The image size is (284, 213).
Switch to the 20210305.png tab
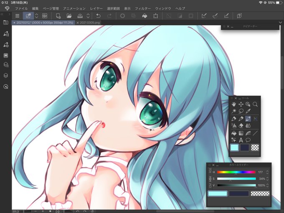[x=90, y=23]
